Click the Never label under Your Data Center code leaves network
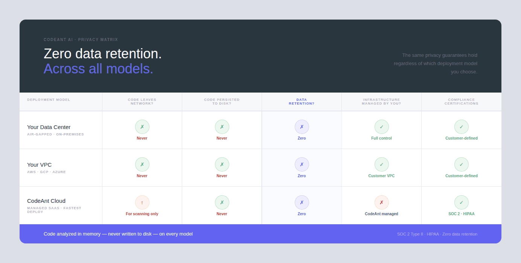 click(x=142, y=138)
